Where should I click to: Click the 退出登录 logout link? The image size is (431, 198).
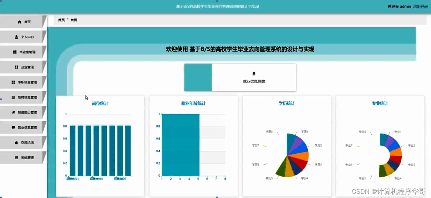click(x=421, y=6)
